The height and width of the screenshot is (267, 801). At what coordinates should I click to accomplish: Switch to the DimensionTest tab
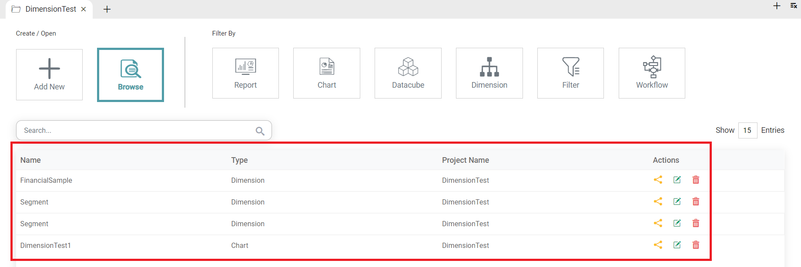[50, 9]
